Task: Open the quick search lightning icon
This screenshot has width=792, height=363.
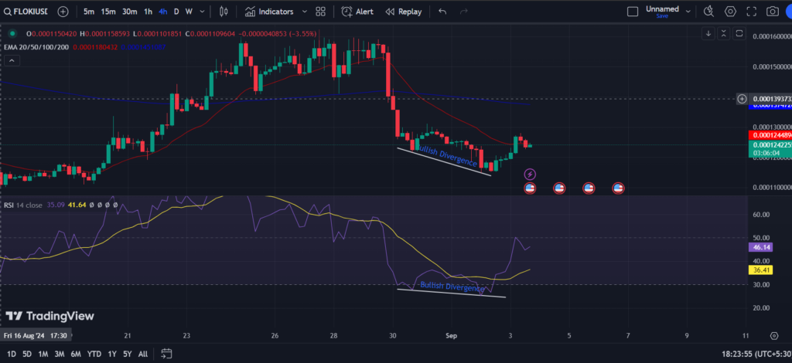Action: click(709, 11)
